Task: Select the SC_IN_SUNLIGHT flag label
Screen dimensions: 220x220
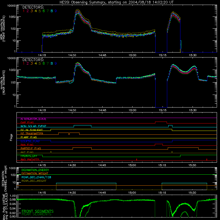Action: [x=32, y=130]
